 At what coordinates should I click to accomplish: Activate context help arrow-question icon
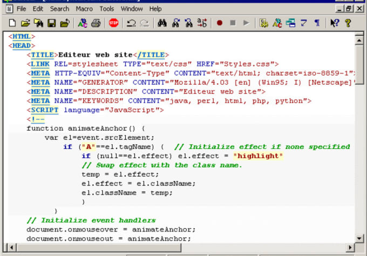click(x=335, y=23)
